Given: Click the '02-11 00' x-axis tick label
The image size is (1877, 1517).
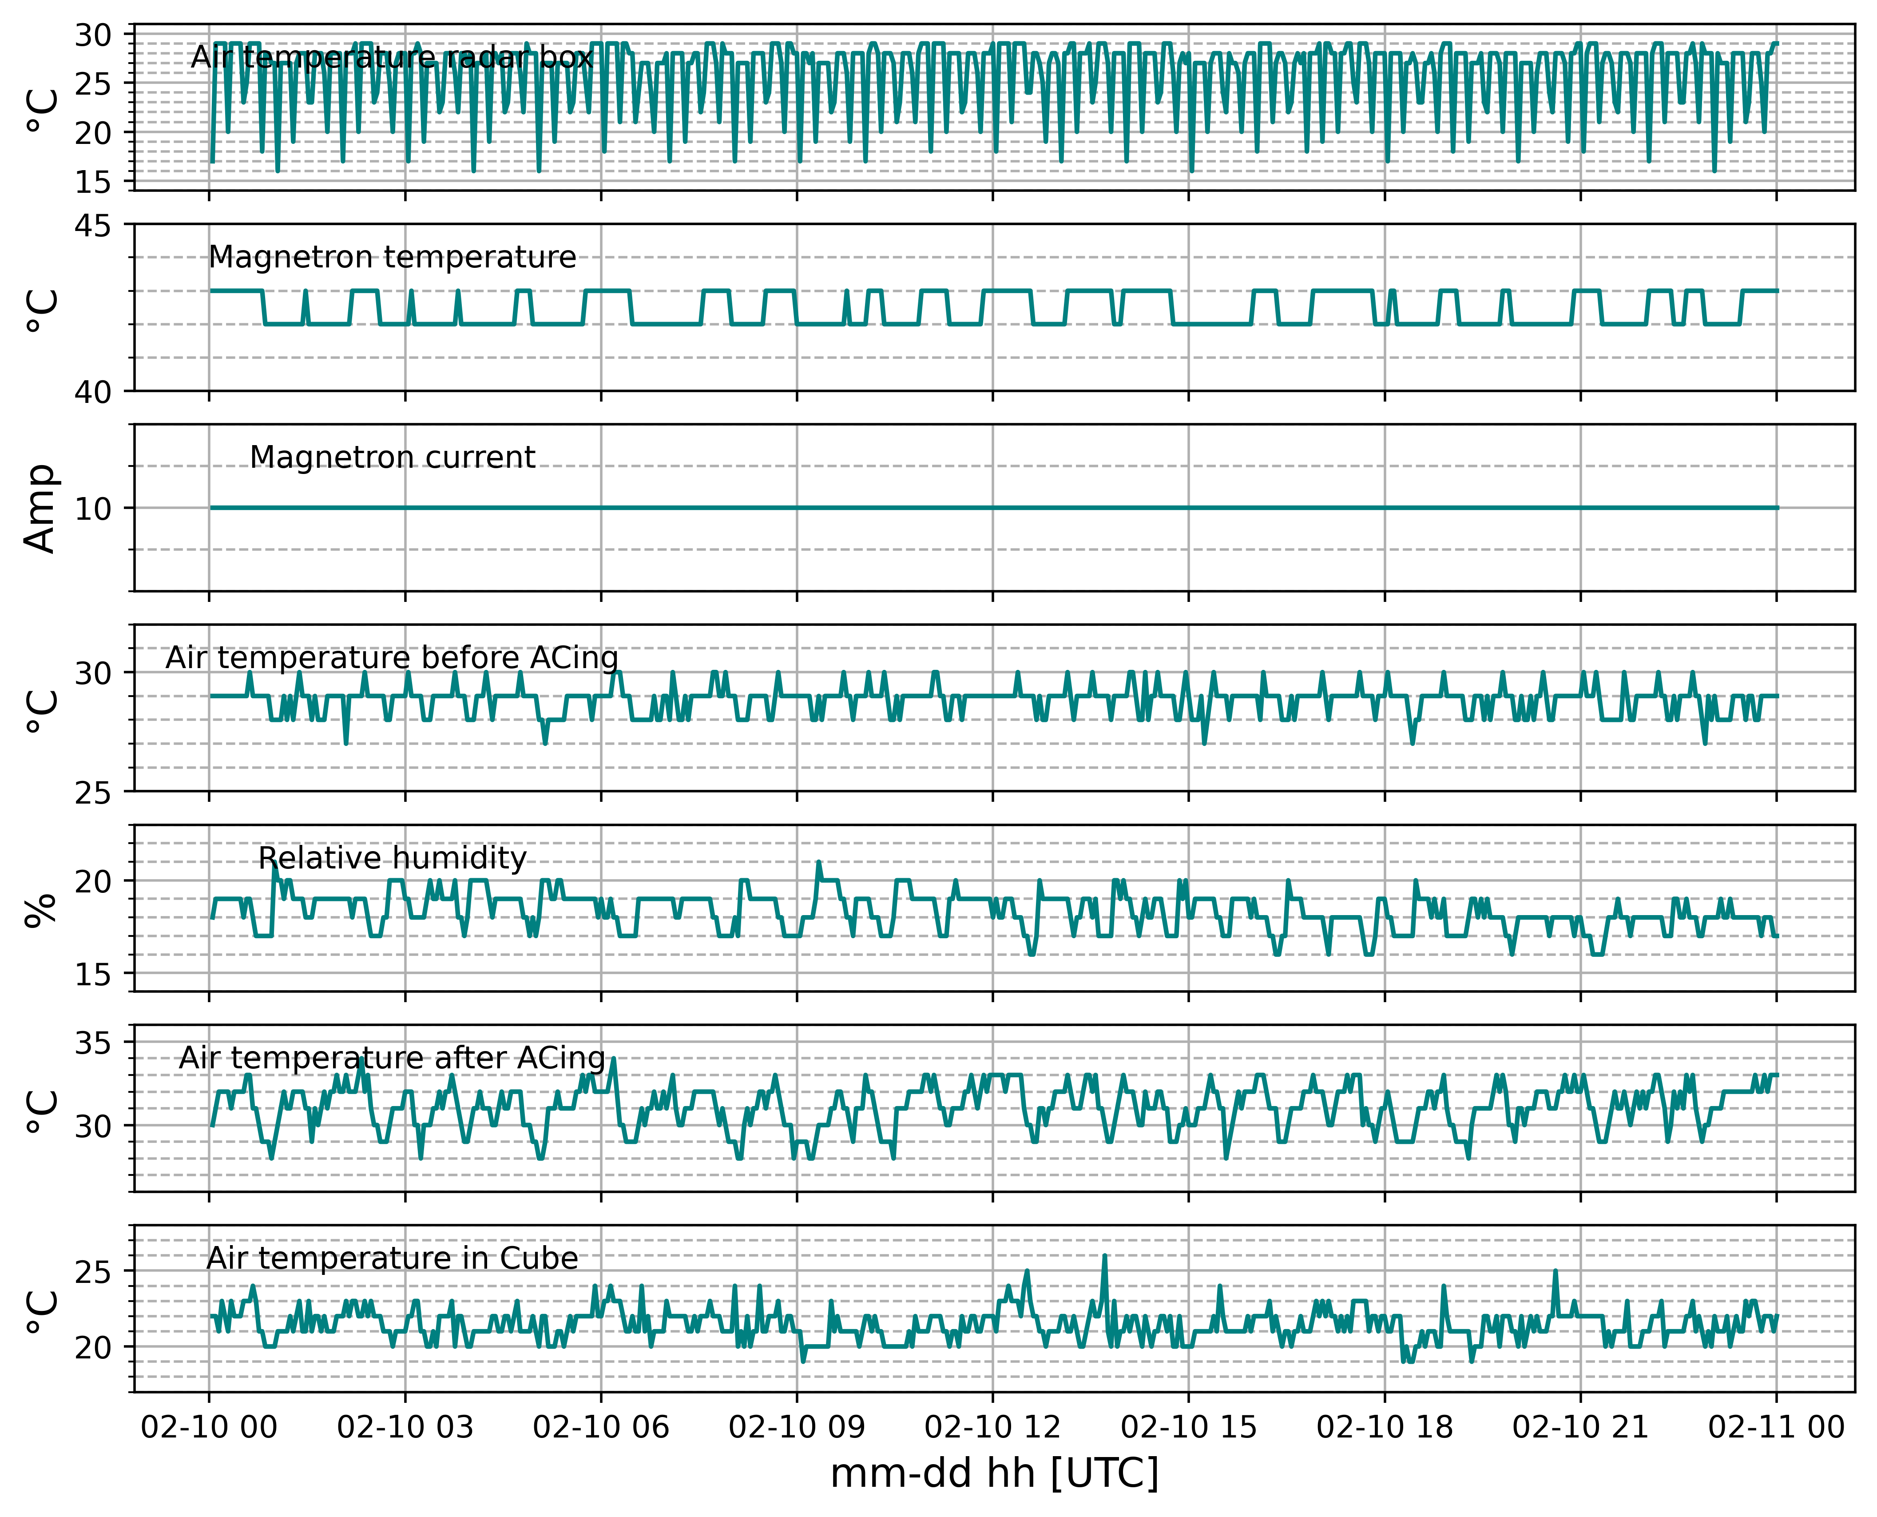Looking at the screenshot, I should pos(1777,1427).
